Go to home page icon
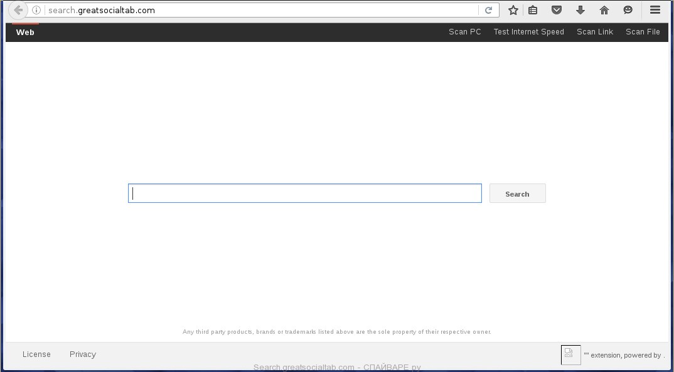 (x=604, y=10)
